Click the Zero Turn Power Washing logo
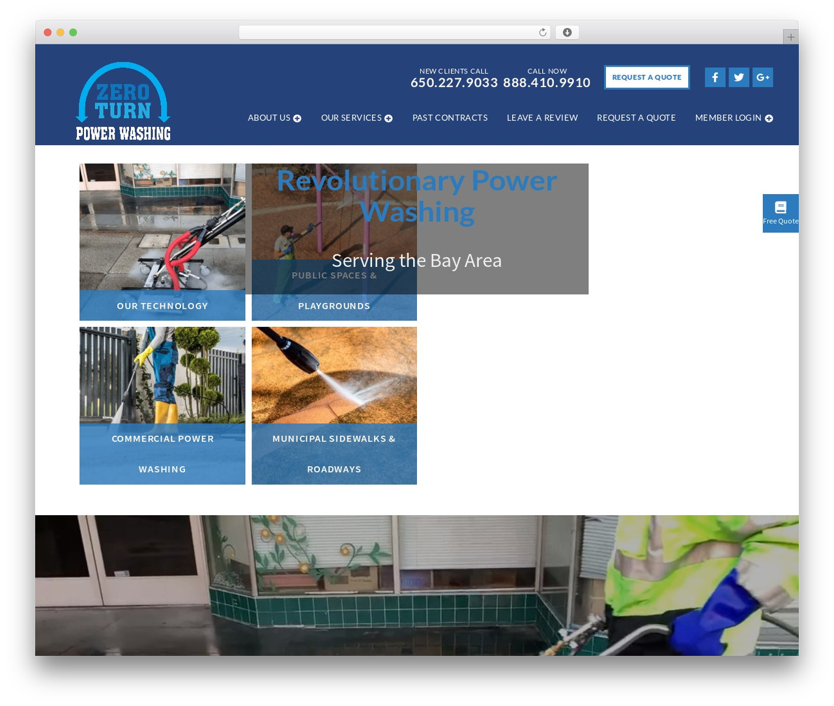This screenshot has width=834, height=706. pyautogui.click(x=123, y=101)
